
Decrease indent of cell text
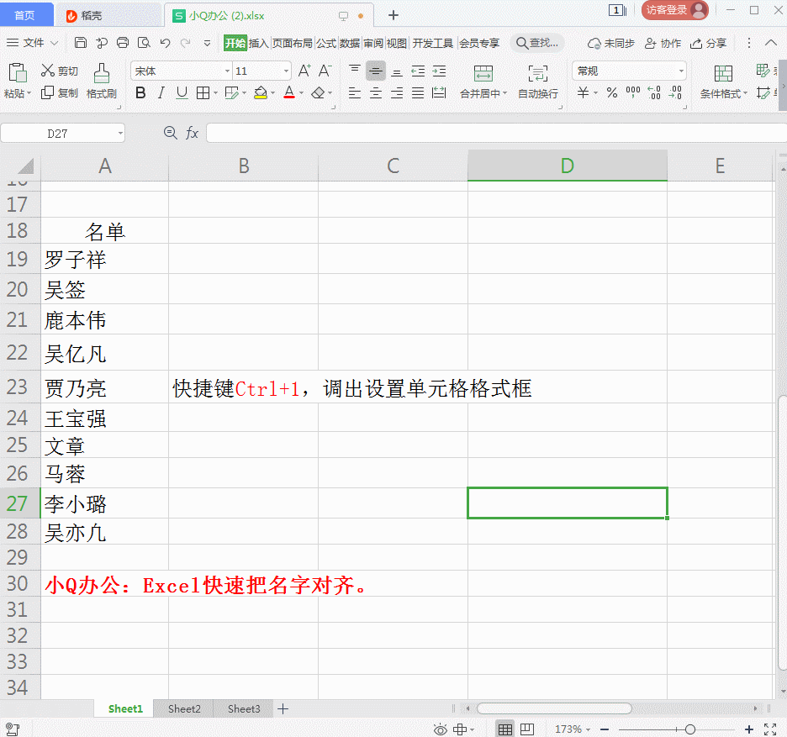[x=418, y=71]
